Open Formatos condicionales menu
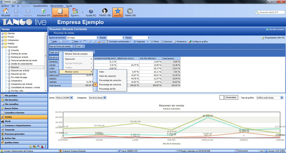The image size is (286, 153). pyautogui.click(x=118, y=42)
